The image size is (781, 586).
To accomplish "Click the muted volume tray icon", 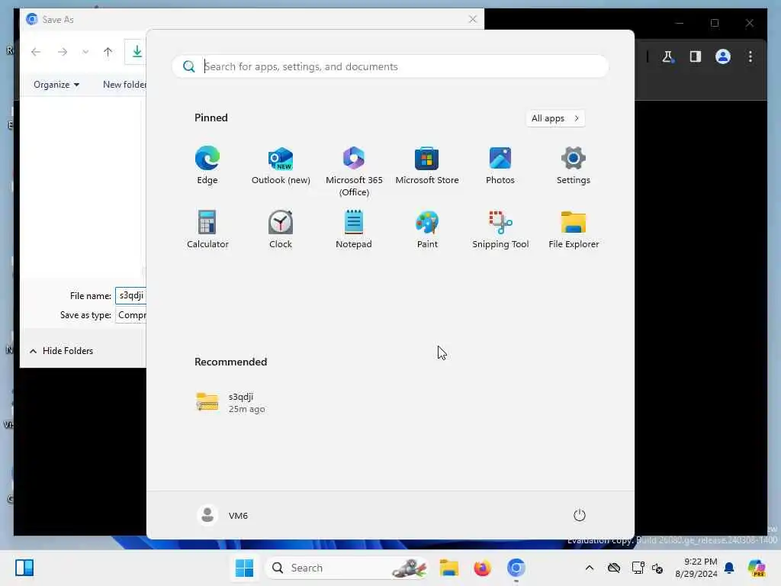I will pyautogui.click(x=657, y=568).
